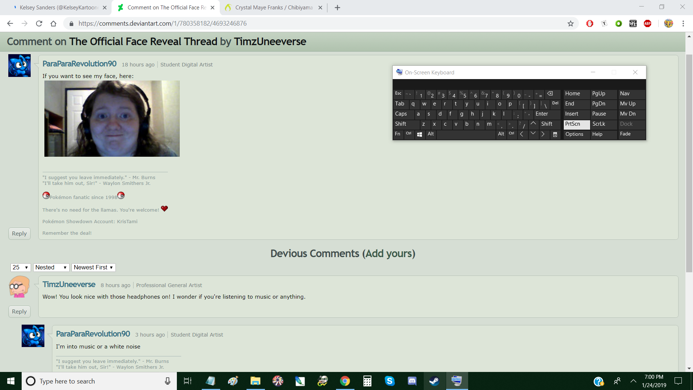Image resolution: width=693 pixels, height=390 pixels.
Task: Open ParaParaRevolution90 profile from top comment
Action: [x=79, y=64]
